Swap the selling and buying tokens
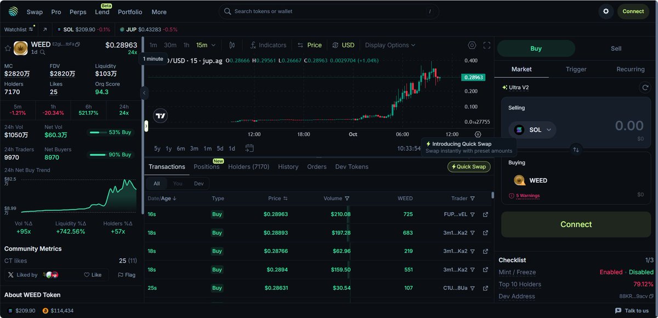Viewport: 658px width, 318px height. [576, 149]
